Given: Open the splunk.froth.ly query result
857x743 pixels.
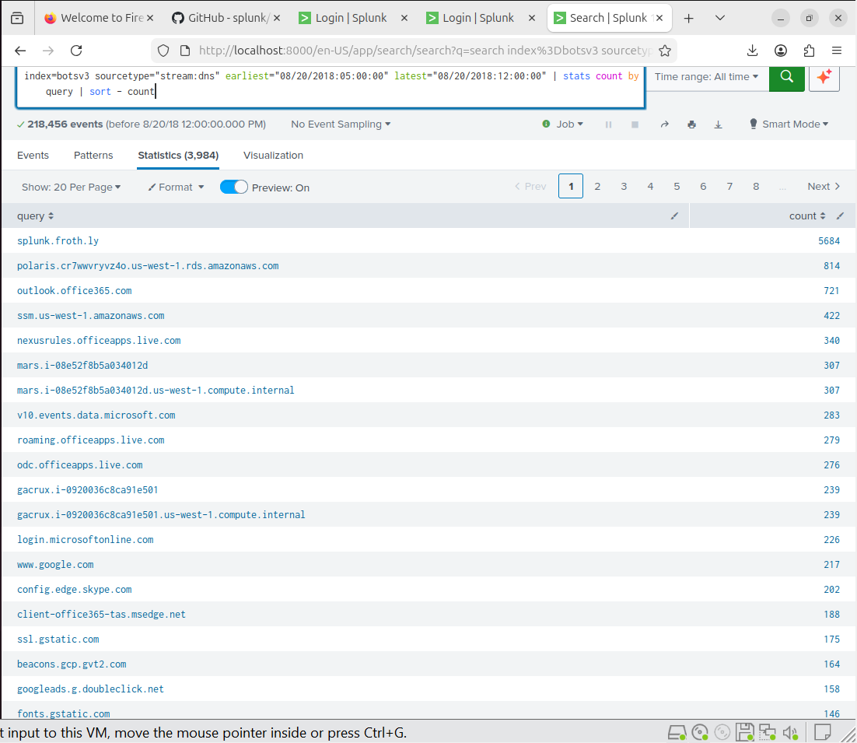Looking at the screenshot, I should [x=58, y=241].
